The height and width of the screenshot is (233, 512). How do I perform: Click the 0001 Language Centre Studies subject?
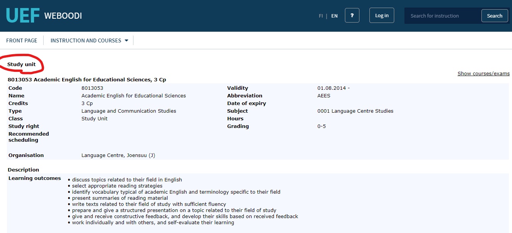click(x=355, y=111)
